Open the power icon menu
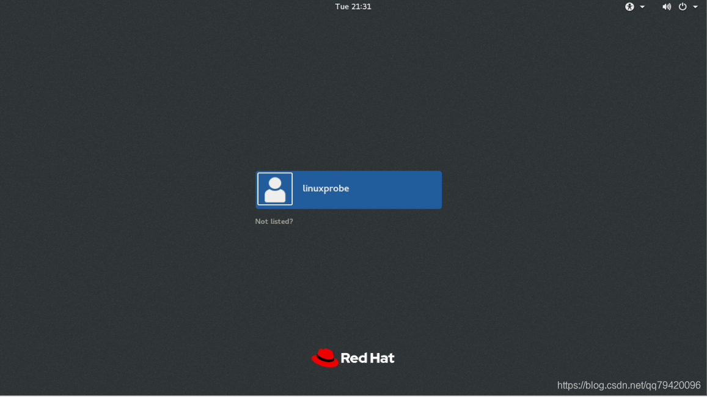 pos(683,7)
